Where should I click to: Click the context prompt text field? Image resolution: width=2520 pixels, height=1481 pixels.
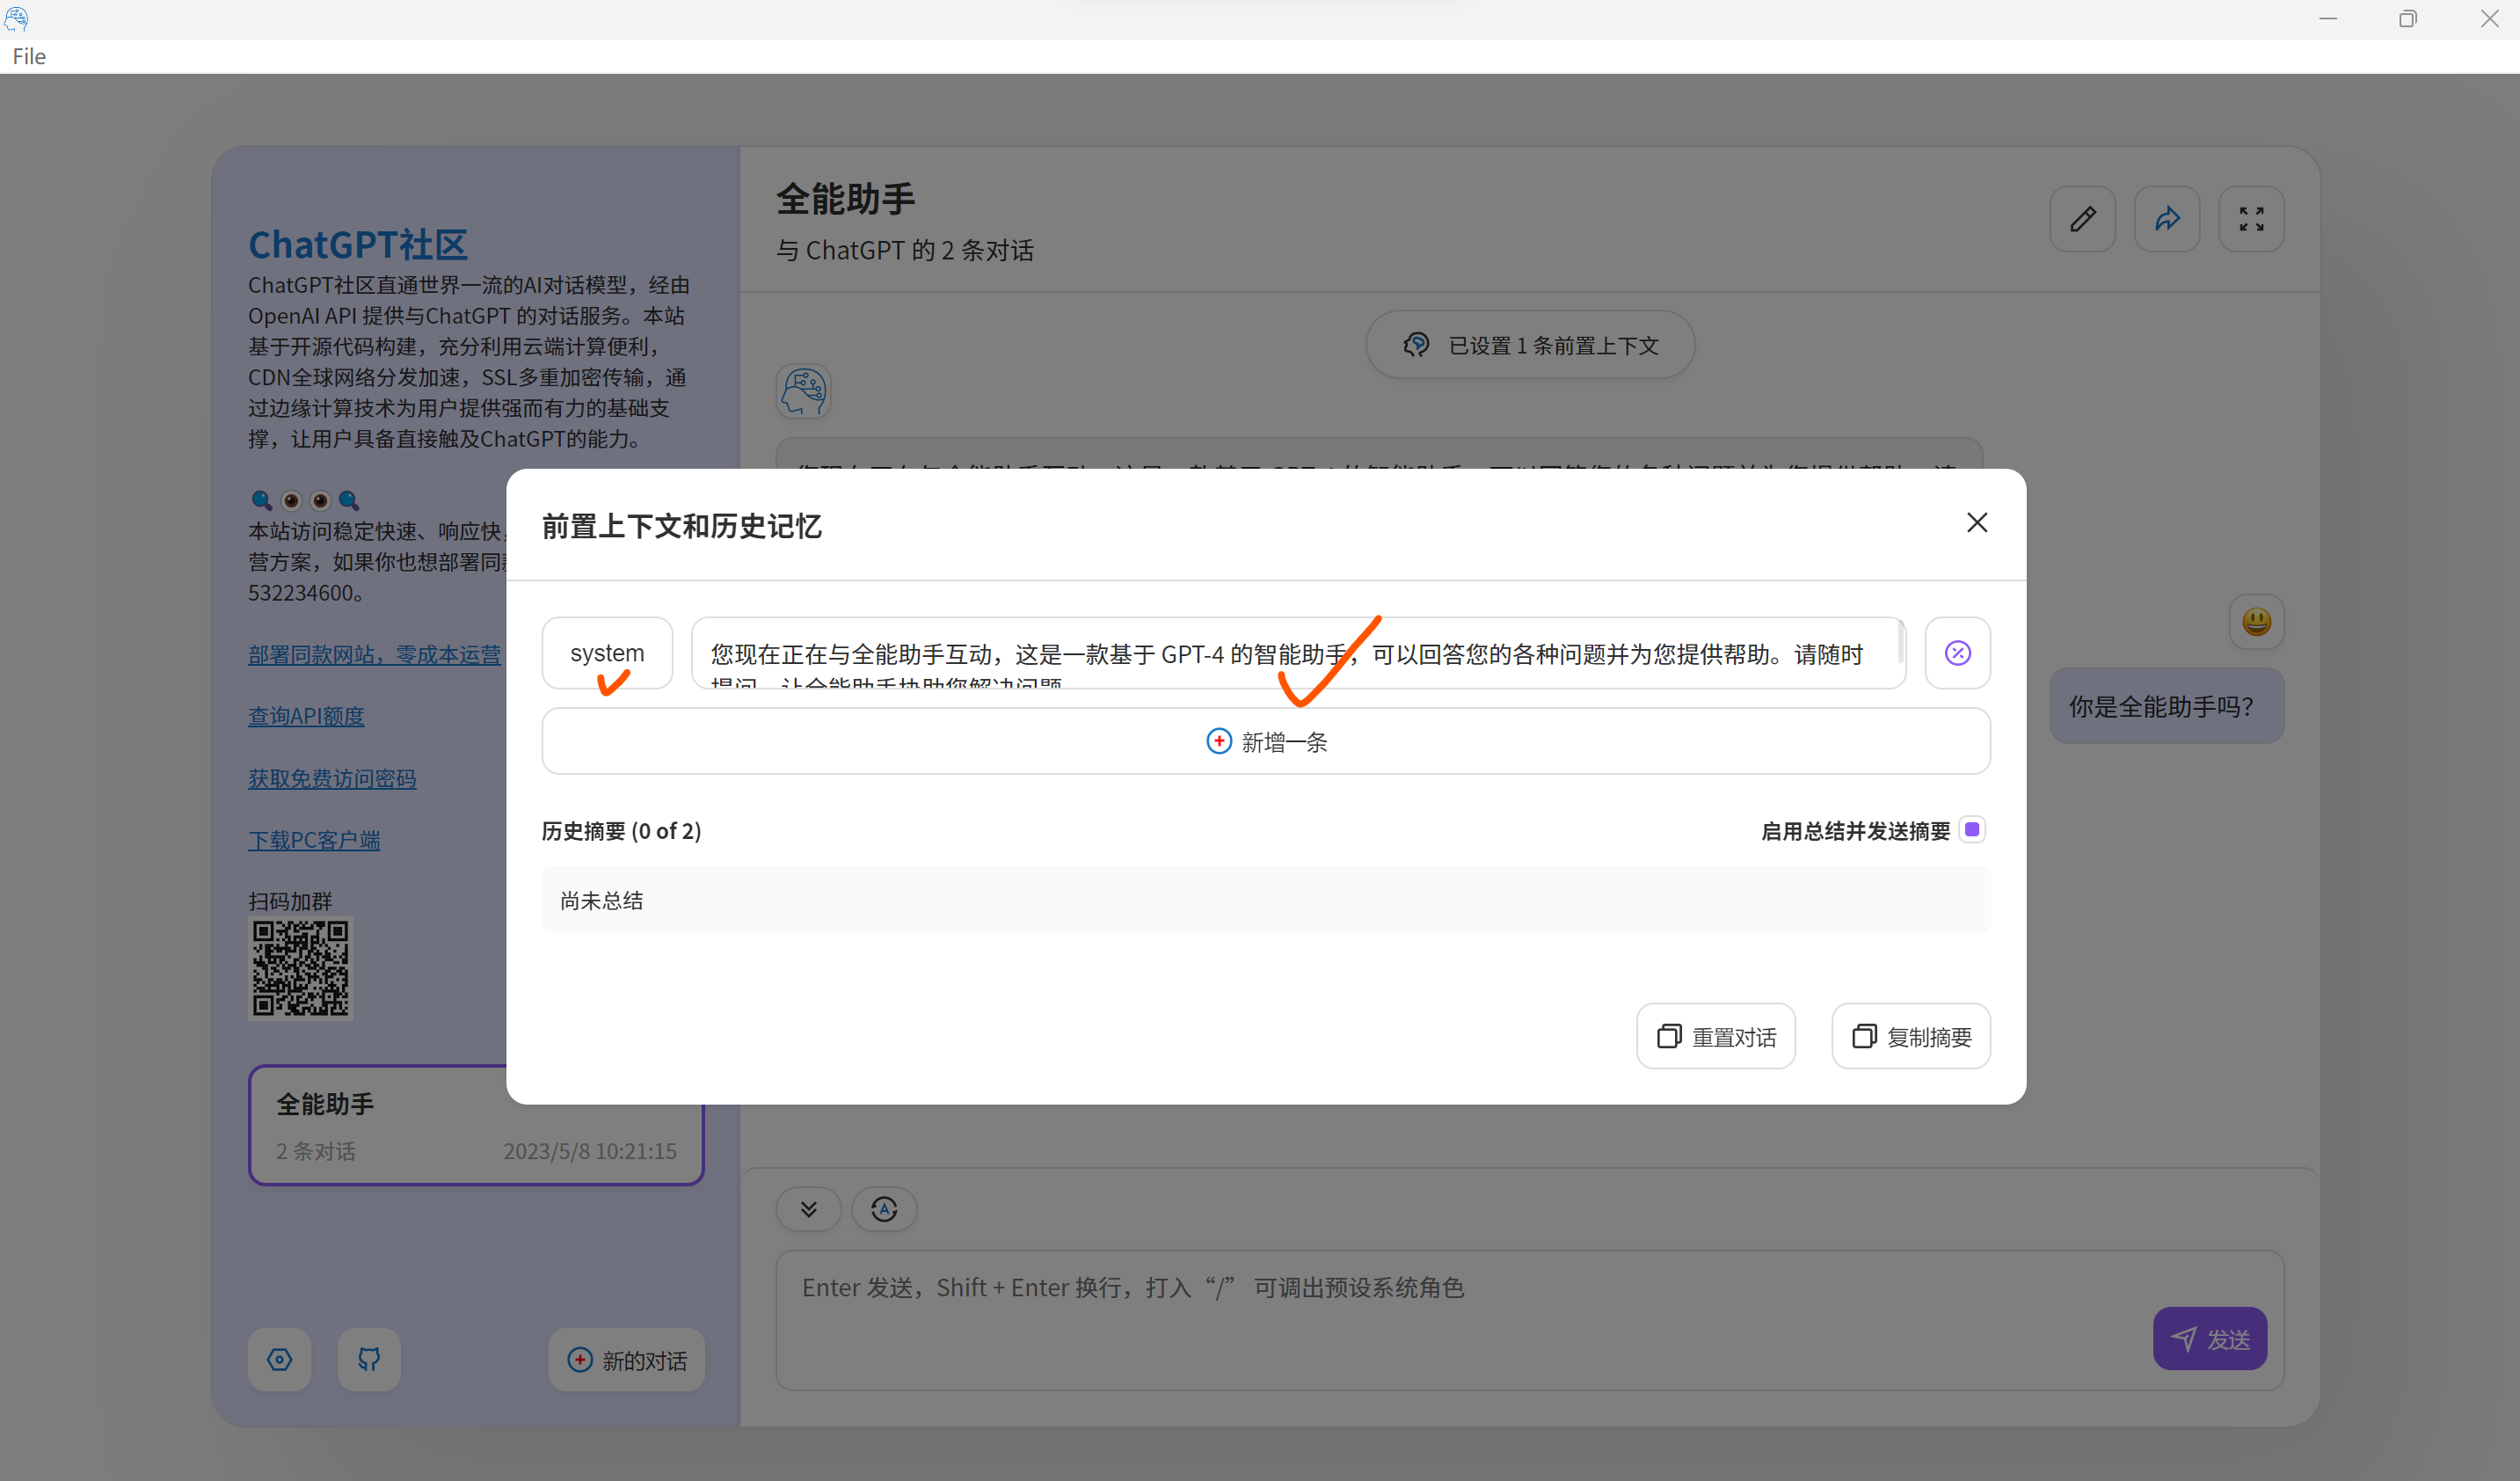[x=1298, y=653]
